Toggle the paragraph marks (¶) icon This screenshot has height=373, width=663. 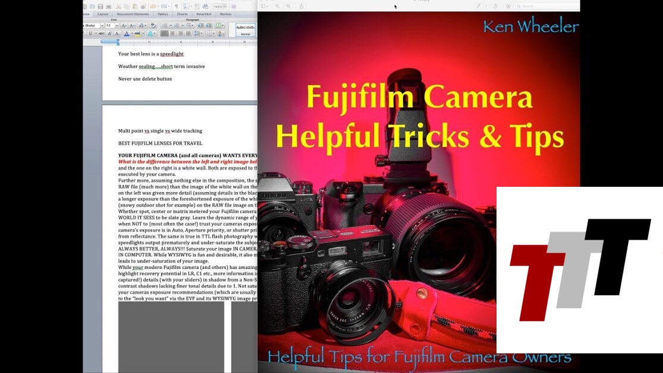[176, 6]
